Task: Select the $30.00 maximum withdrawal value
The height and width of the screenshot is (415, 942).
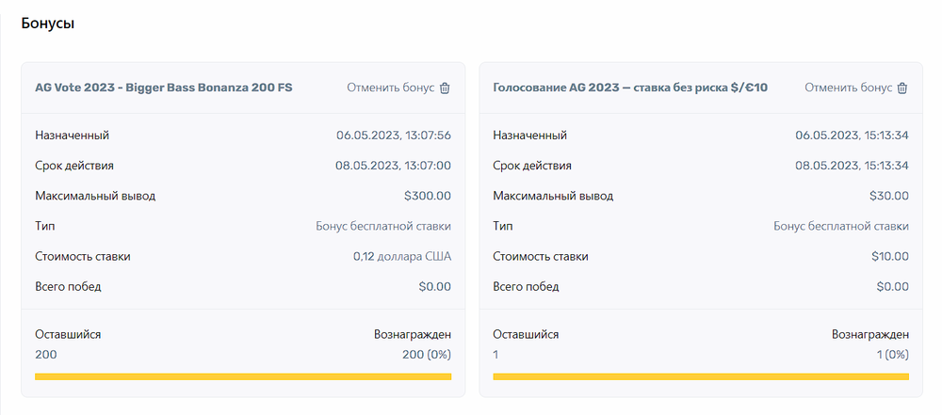Action: point(888,196)
